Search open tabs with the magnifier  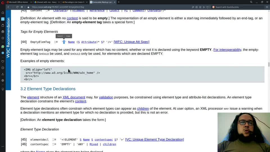click(251, 2)
